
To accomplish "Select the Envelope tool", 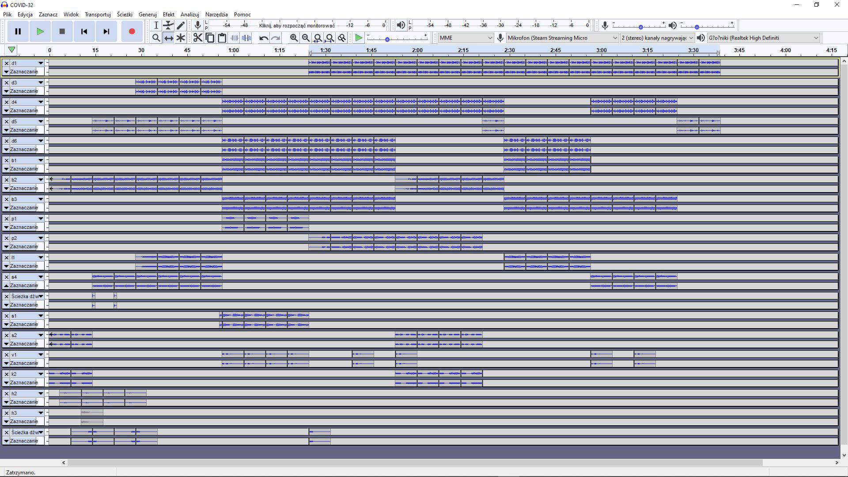I will 168,25.
